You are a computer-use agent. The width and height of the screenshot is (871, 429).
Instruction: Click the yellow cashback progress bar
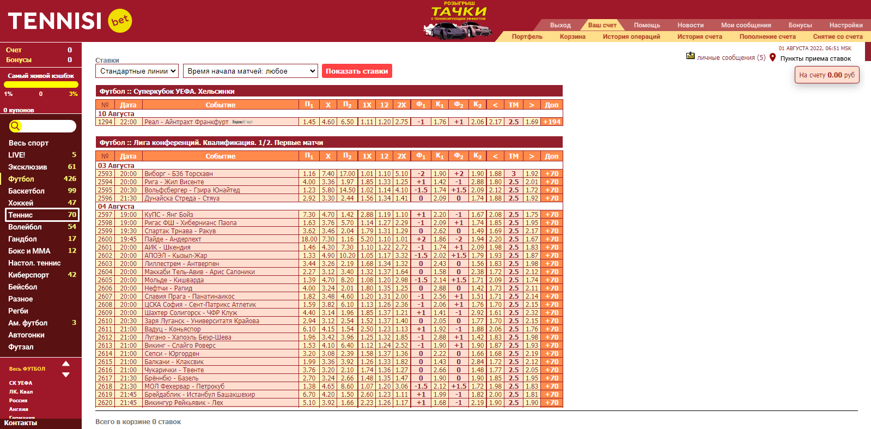(41, 84)
